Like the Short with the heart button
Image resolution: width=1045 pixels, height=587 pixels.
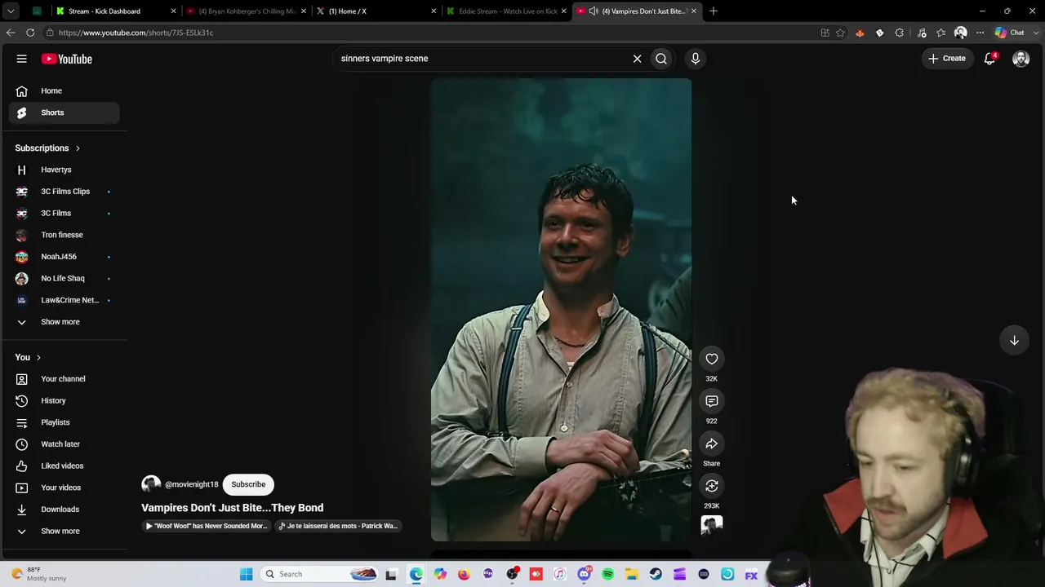click(712, 359)
